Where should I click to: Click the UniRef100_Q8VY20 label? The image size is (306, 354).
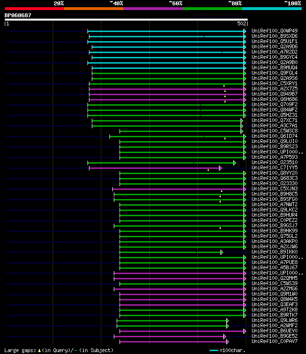(274, 173)
